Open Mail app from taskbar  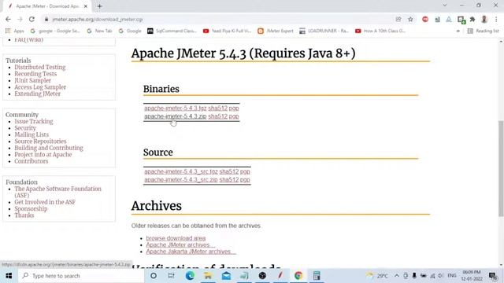[x=226, y=276]
